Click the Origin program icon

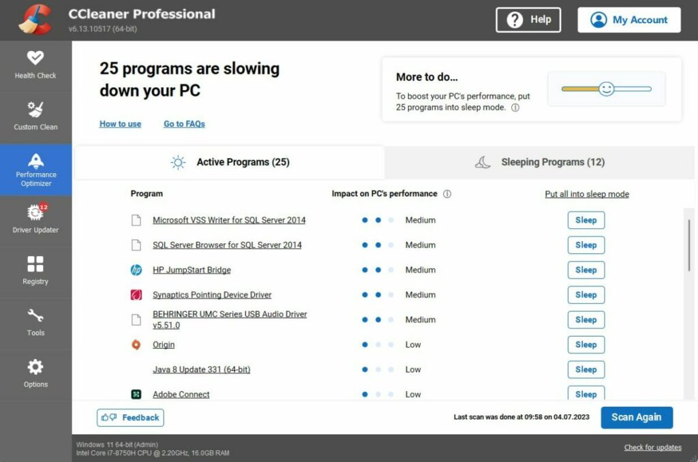[136, 345]
